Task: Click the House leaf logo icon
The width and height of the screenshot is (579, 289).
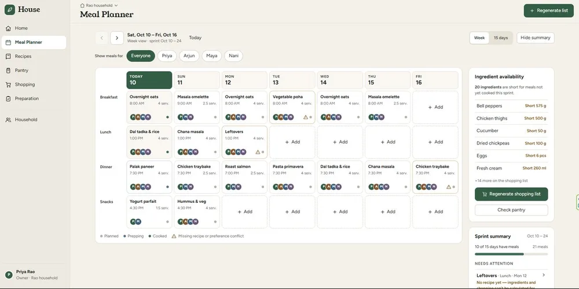Action: point(10,10)
